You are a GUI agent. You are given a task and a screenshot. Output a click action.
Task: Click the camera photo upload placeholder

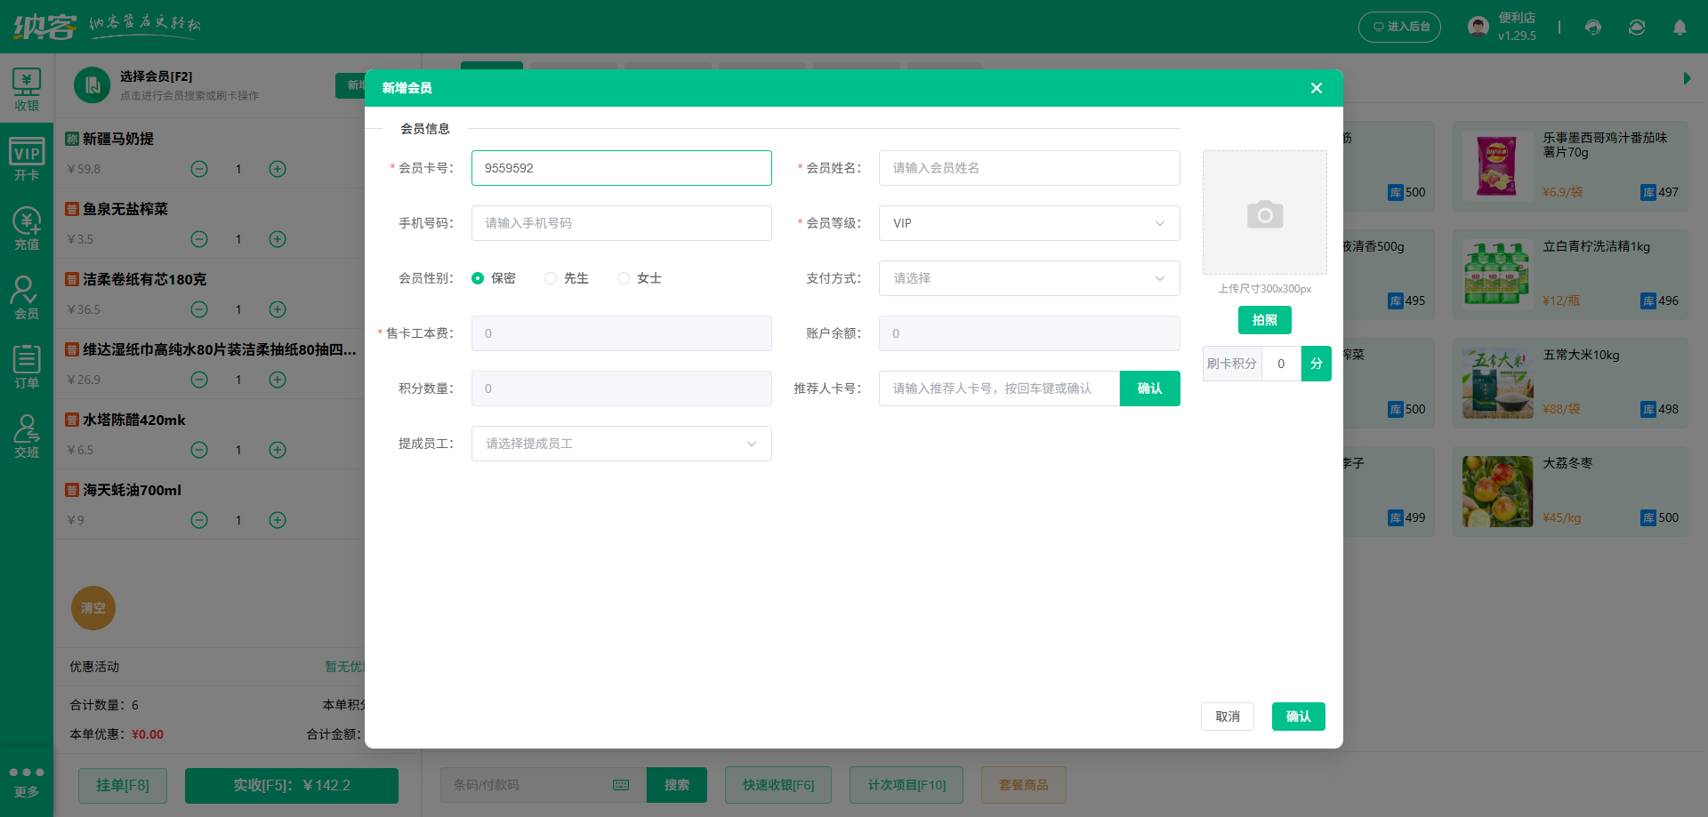tap(1264, 212)
